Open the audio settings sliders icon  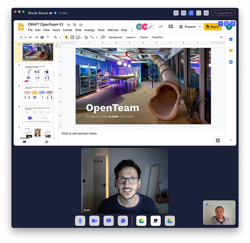tap(206, 13)
